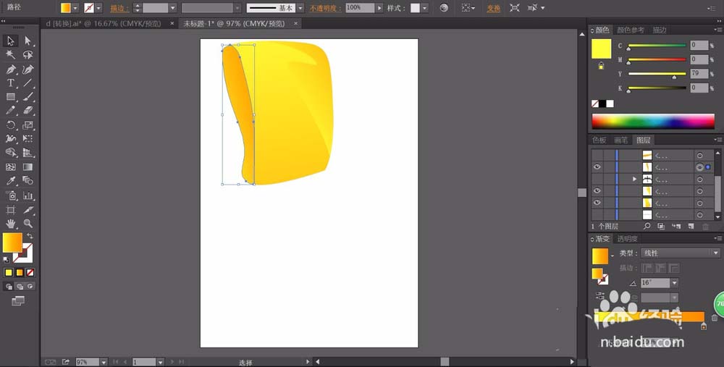Select the Free Transform tool

[x=28, y=138]
